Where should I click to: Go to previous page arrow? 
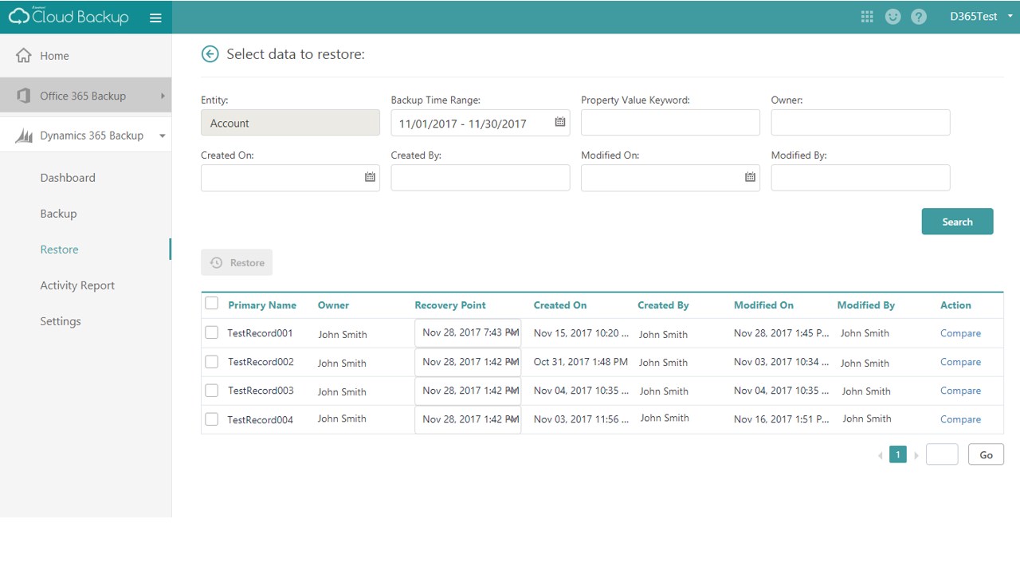click(881, 455)
